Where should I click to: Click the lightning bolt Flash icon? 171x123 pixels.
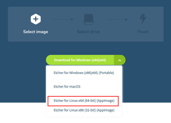[x=143, y=19]
